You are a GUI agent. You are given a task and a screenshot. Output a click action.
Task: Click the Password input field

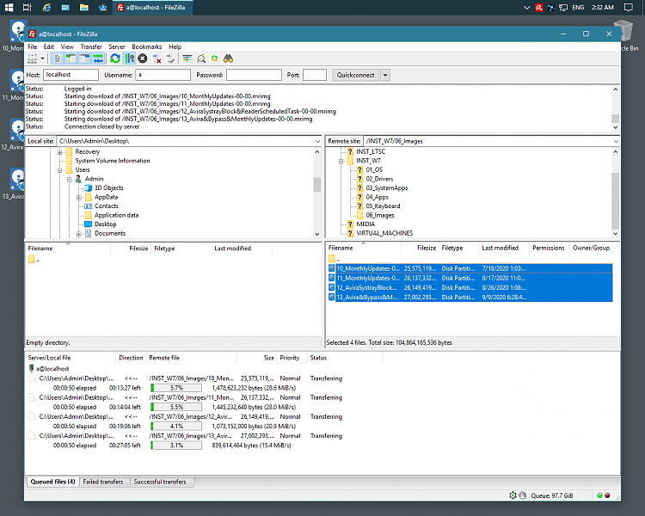click(254, 75)
